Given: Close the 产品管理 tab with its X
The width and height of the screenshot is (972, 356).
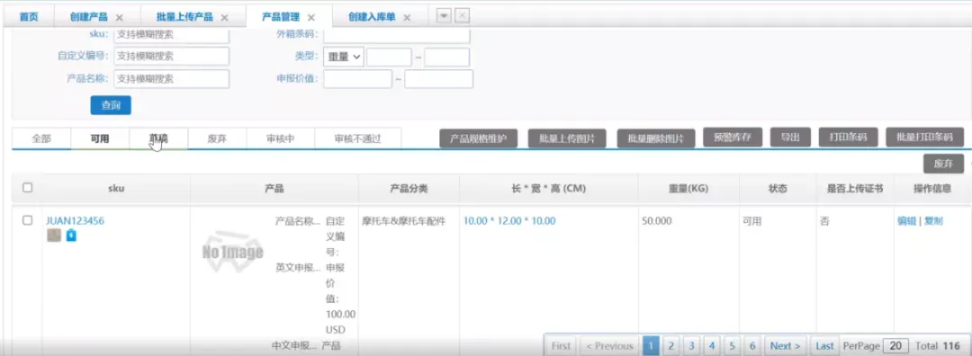Looking at the screenshot, I should (311, 18).
